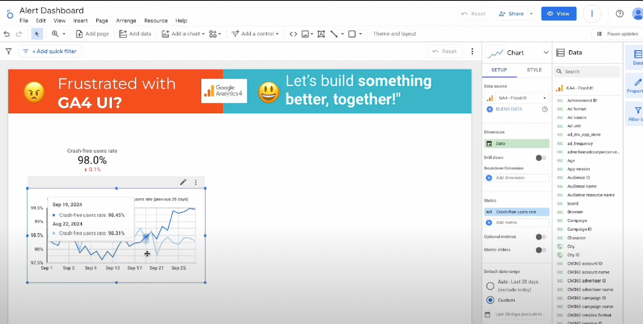Screen dimensions: 643x324
Task: Select the selection mode pointer tool
Action: [37, 34]
